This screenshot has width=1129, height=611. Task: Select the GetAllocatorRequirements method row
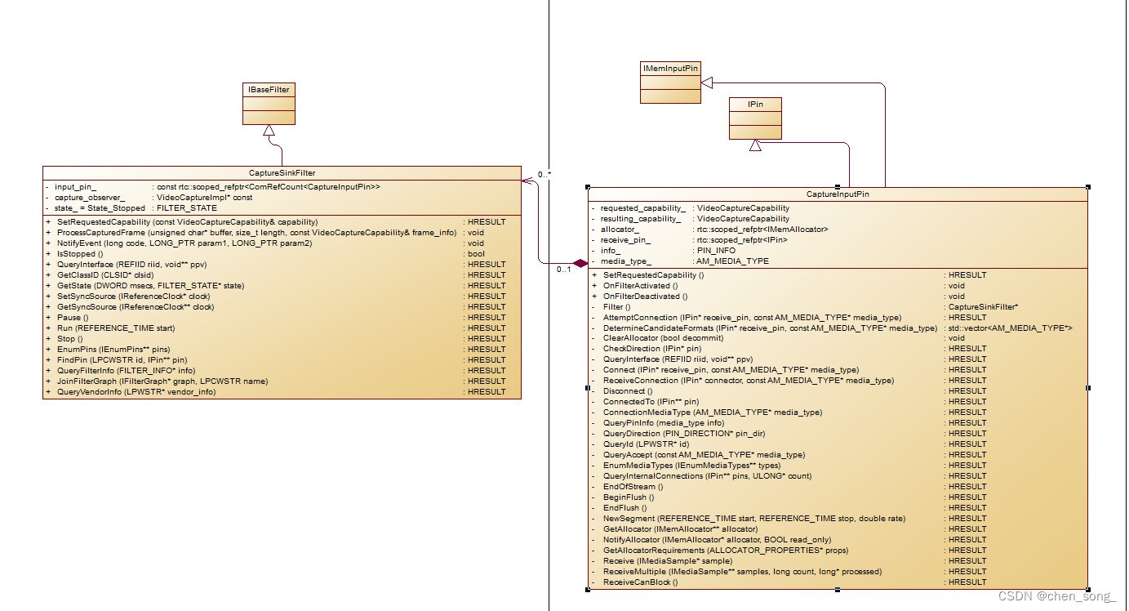[838, 551]
